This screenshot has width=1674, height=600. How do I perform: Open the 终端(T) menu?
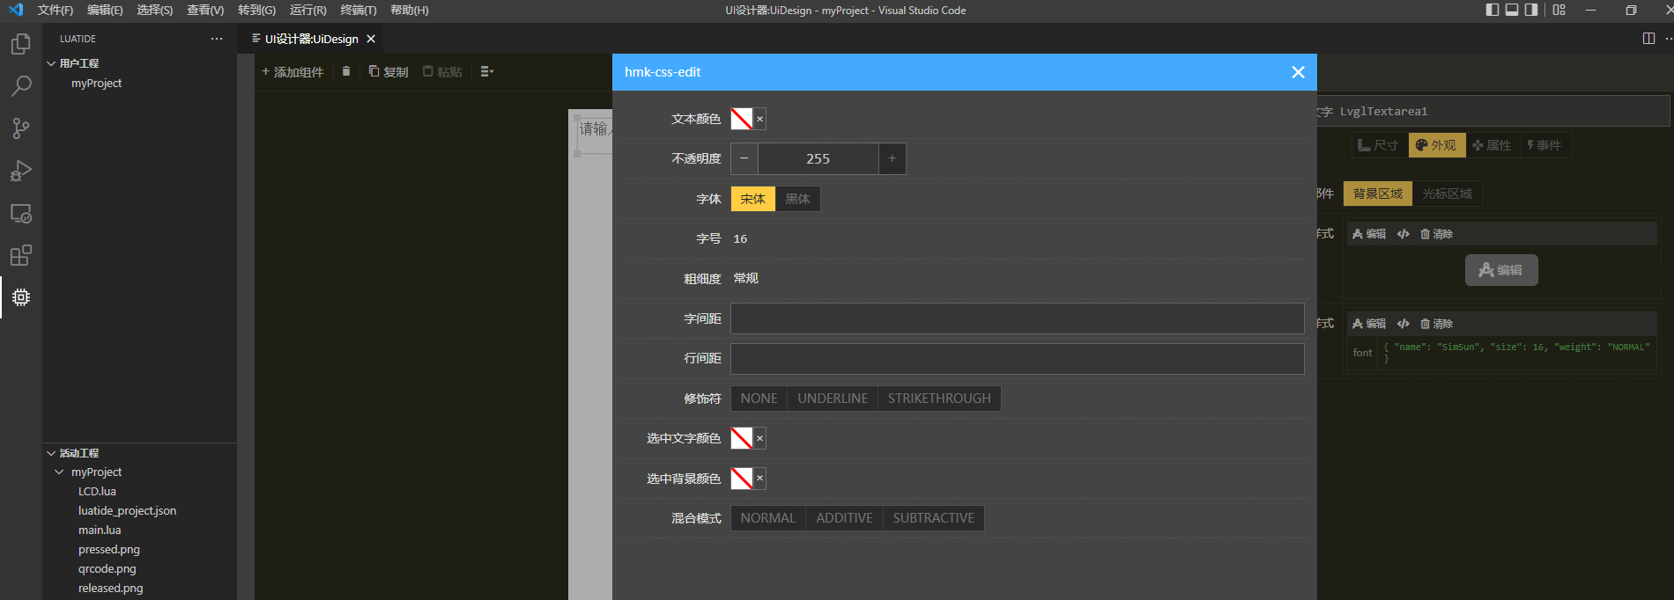pyautogui.click(x=358, y=11)
